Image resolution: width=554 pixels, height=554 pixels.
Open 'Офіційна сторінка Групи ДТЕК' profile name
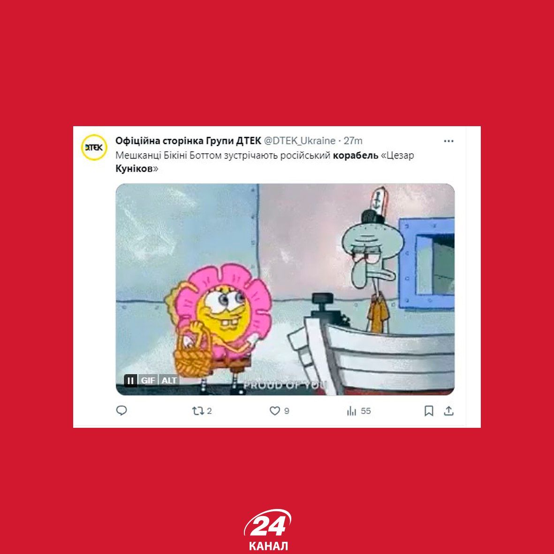[x=188, y=141]
